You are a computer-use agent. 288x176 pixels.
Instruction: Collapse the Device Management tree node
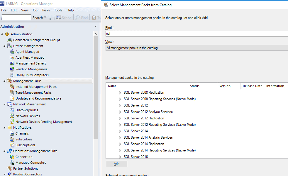click(5, 46)
